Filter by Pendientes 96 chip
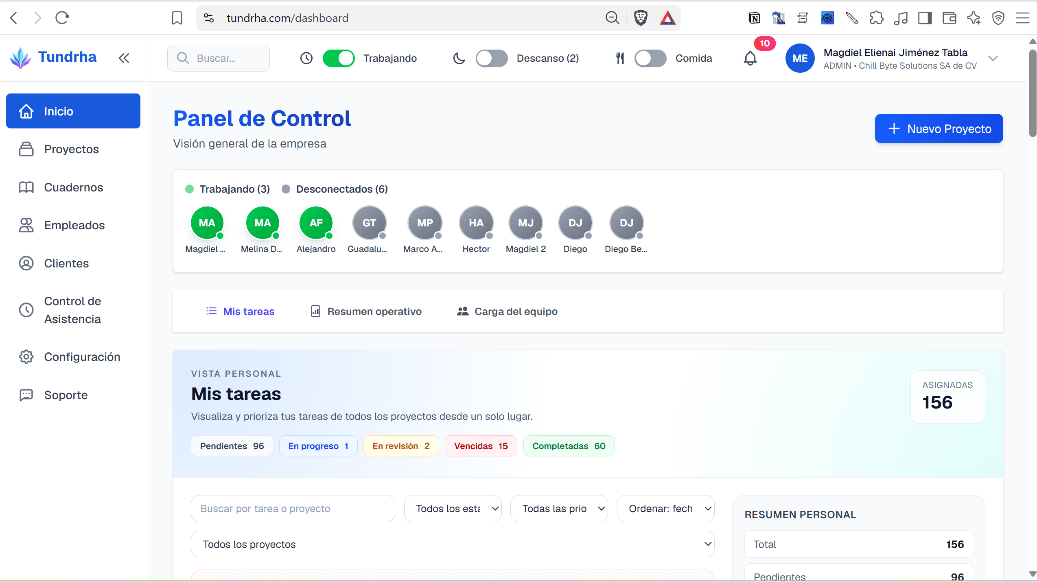 tap(232, 446)
